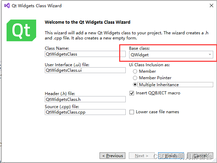217x163 pixels.
Task: Click the wizard description paragraph text
Action: point(126,35)
